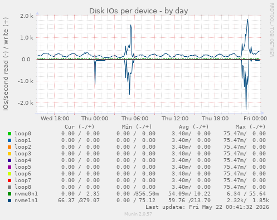
Task: Click the 2.0 k y-axis label
Action: [27, 16]
